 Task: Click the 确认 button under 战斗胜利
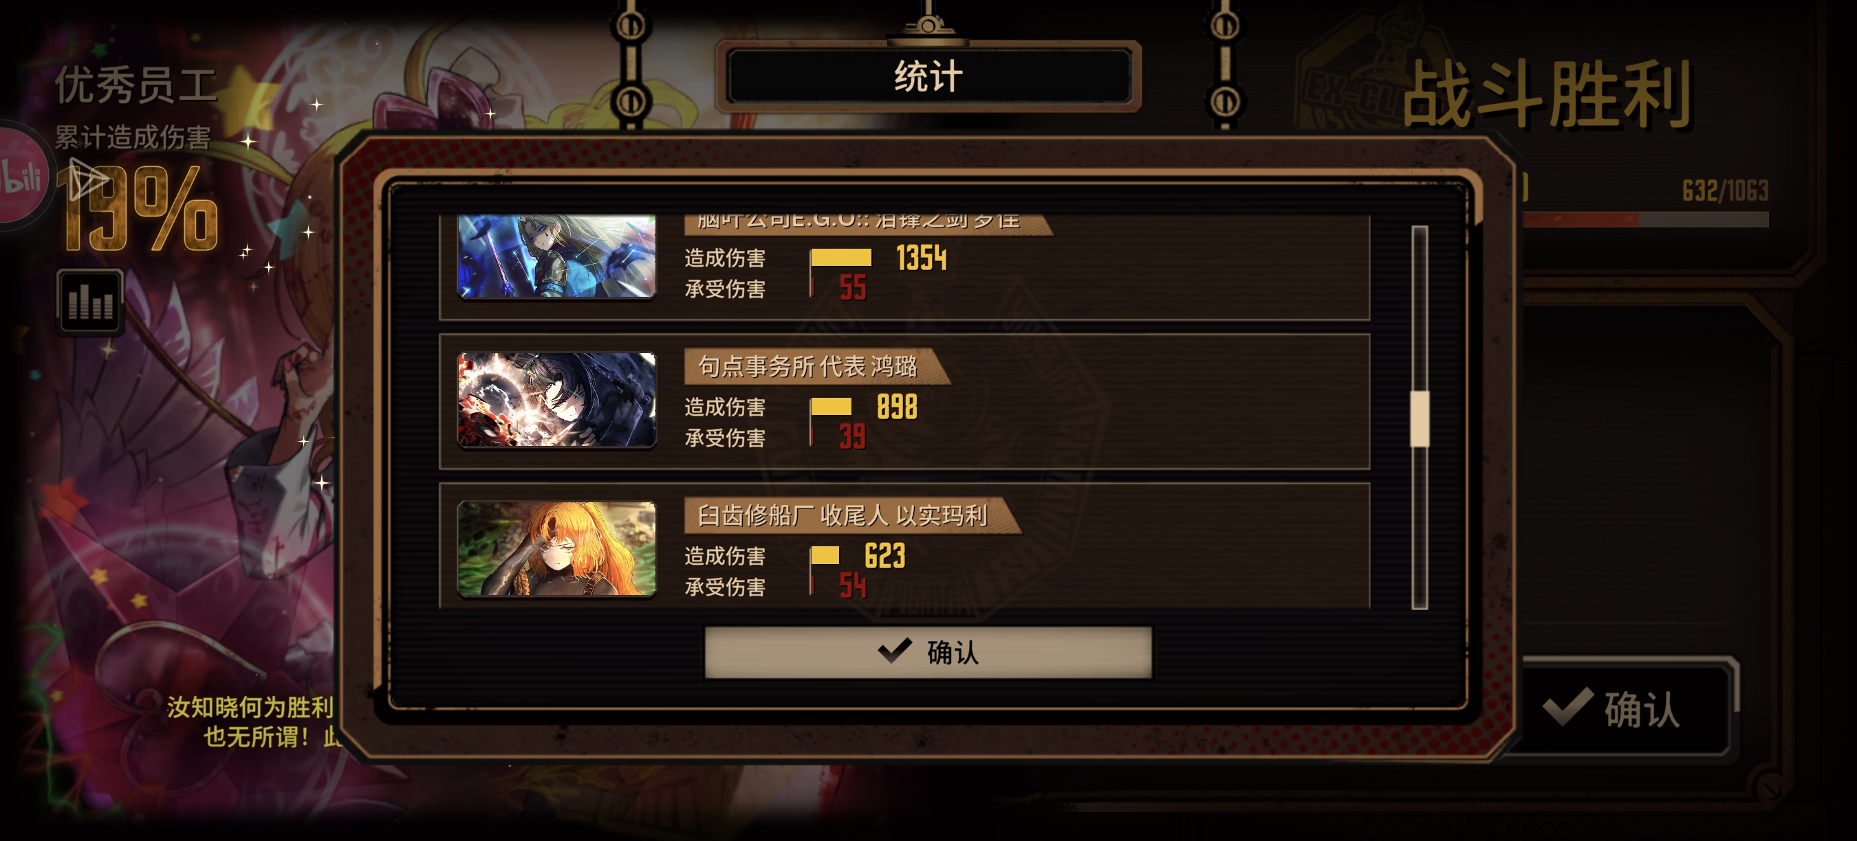(x=1626, y=708)
